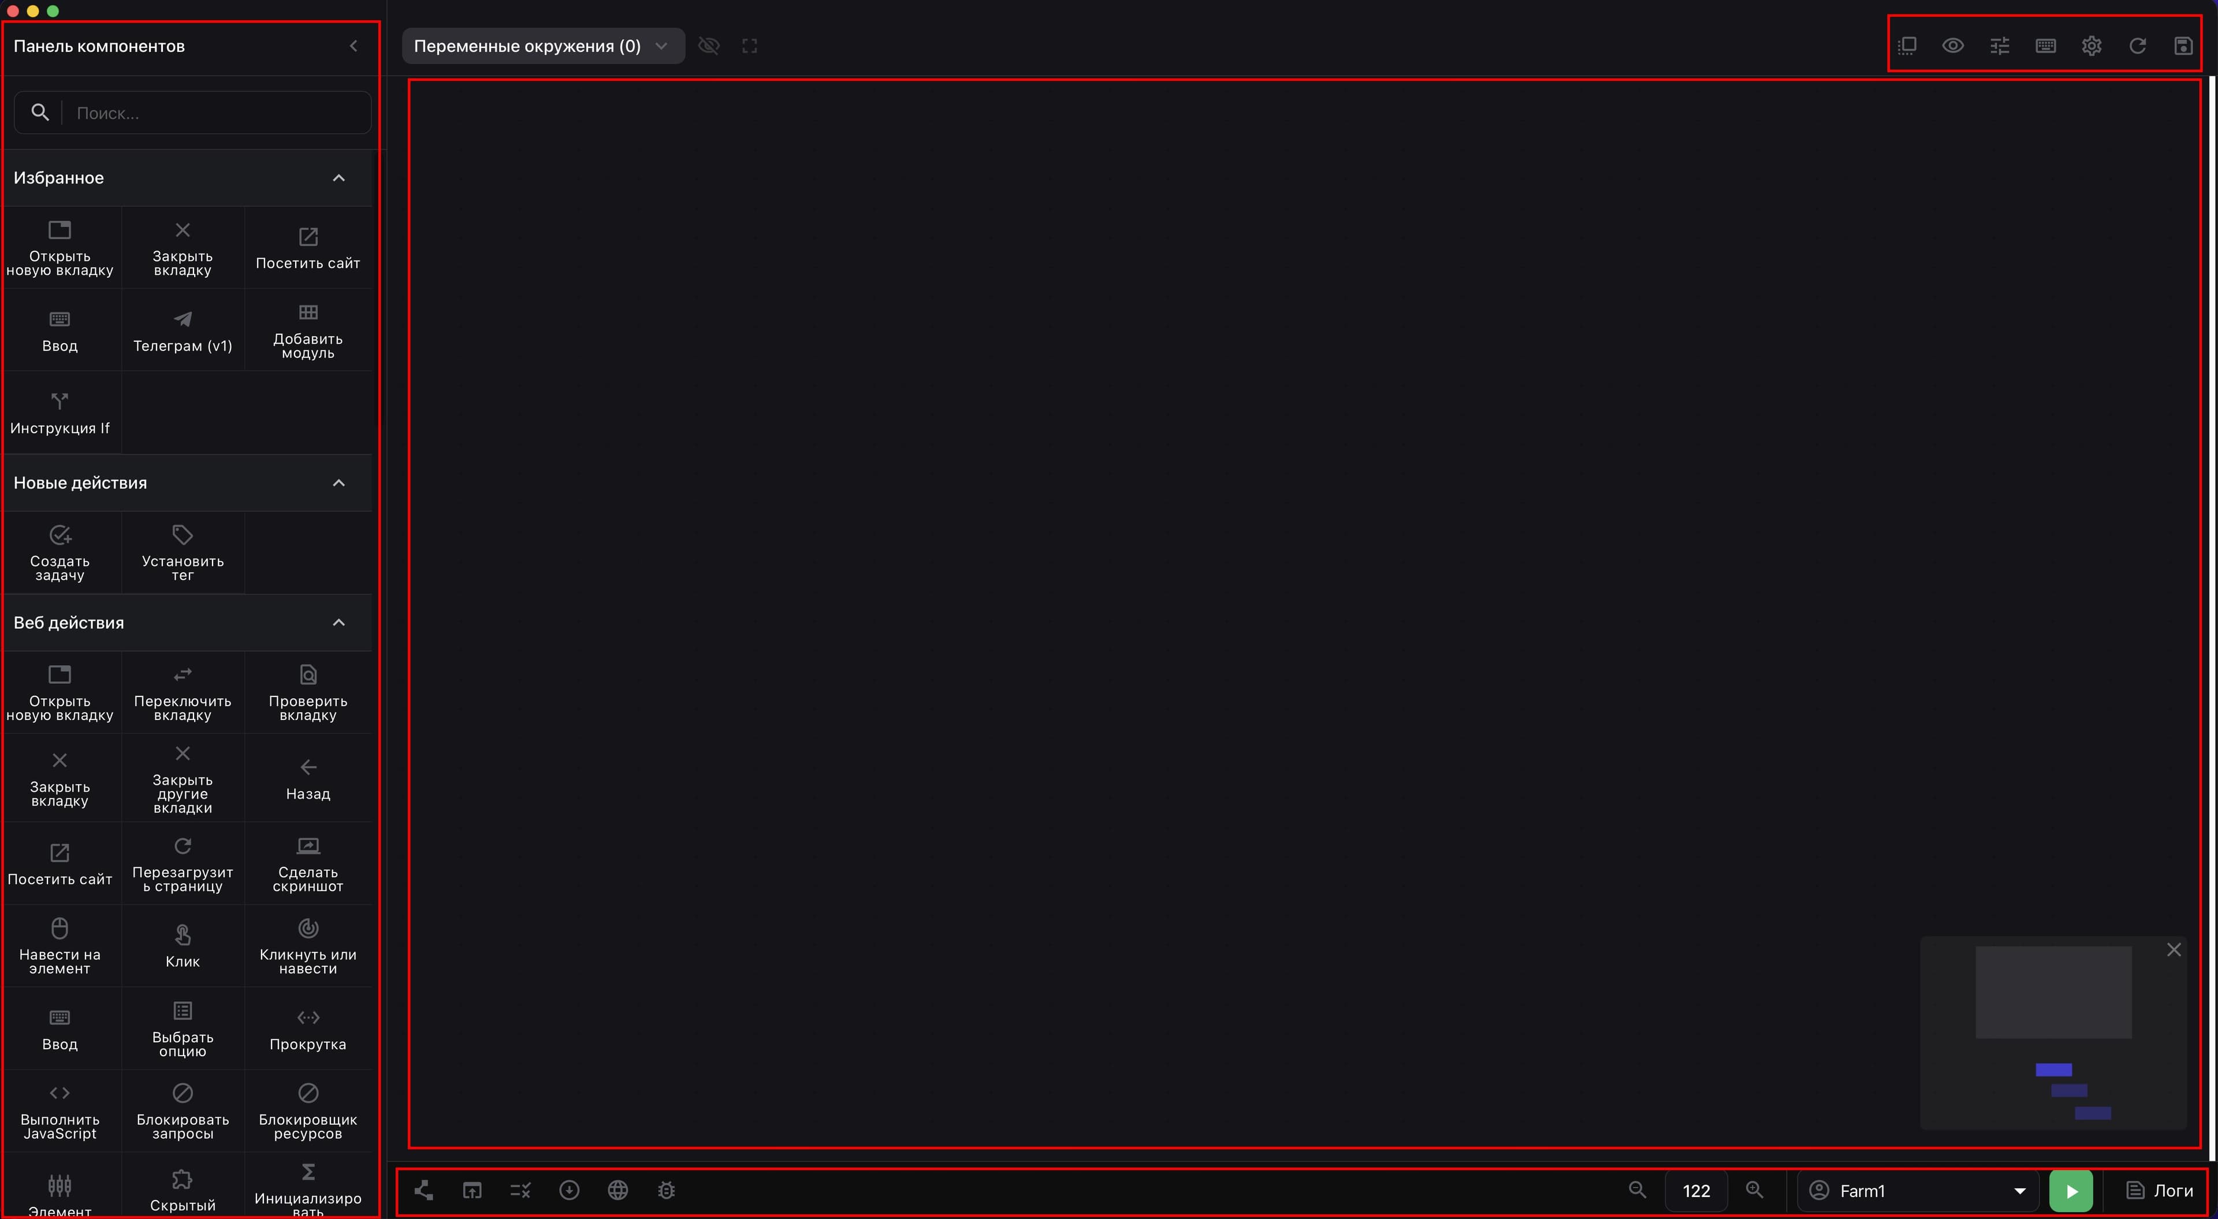This screenshot has width=2218, height=1219.
Task: Select Переключить вкладку action
Action: [x=183, y=693]
